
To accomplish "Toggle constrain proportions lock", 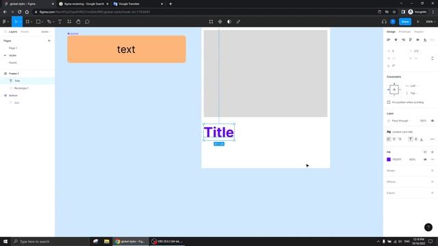I will 432,58.
